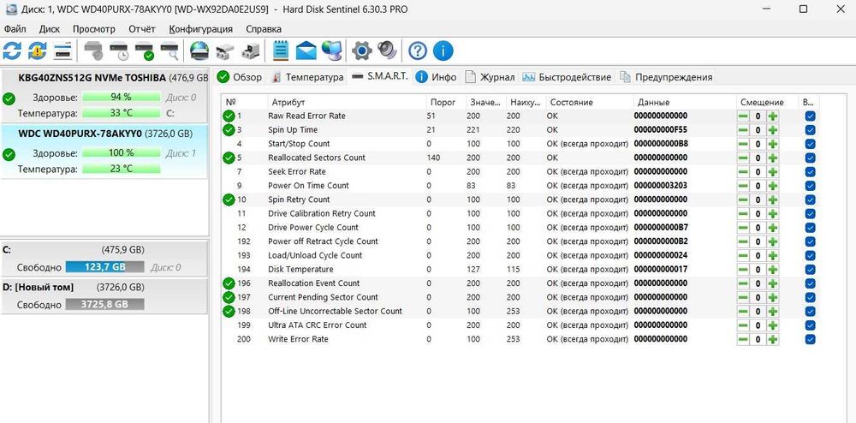Click green status icon of WDC WD40PURX disk
This screenshot has height=423, width=856.
coord(9,154)
